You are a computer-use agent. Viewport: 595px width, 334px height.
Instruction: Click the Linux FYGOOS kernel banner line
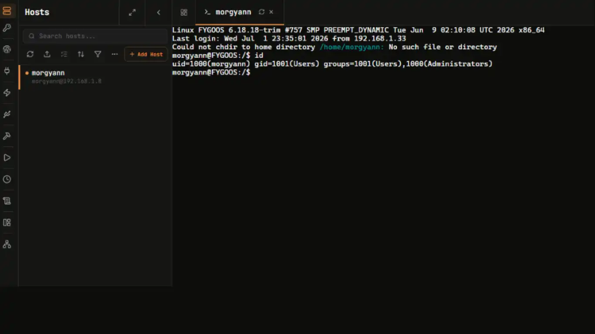point(358,30)
